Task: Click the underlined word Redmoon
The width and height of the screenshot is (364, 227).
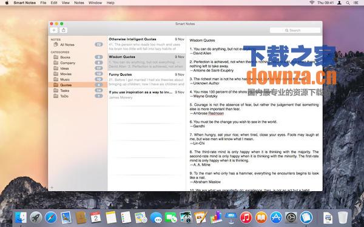Action: [216, 113]
